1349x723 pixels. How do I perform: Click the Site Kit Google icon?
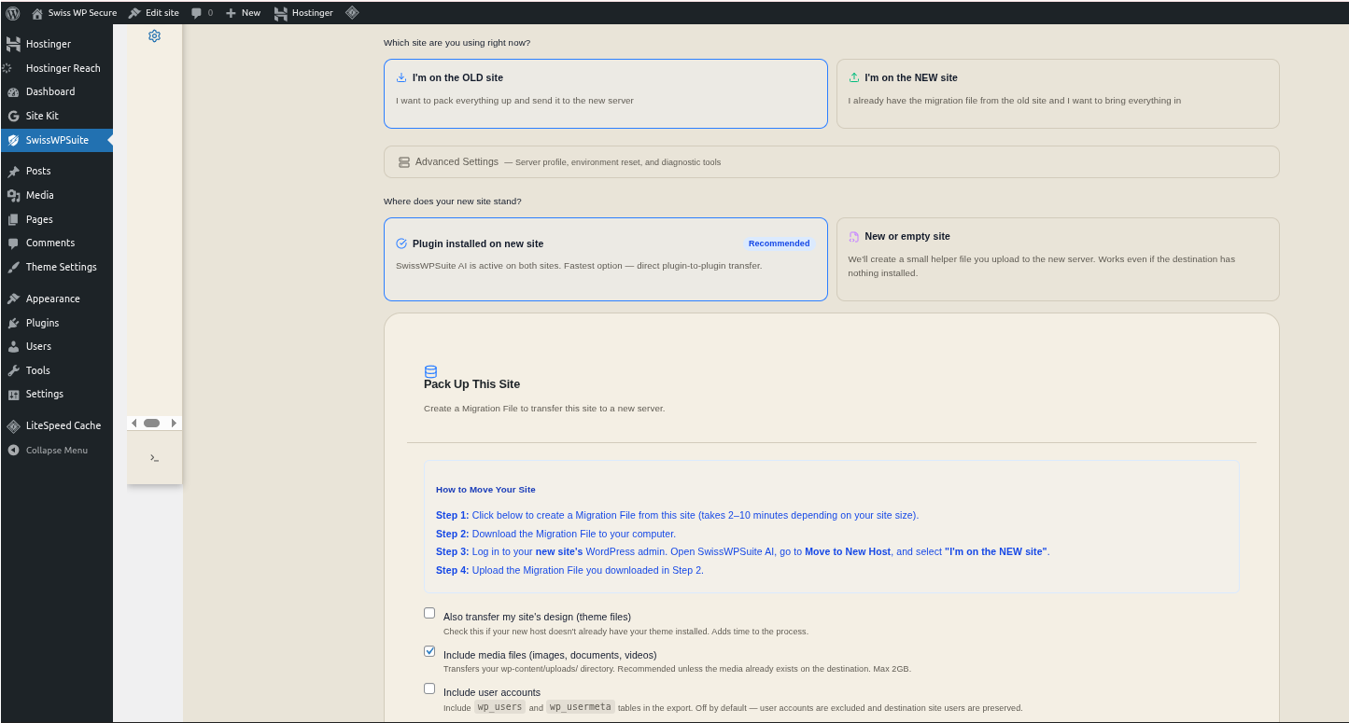[13, 116]
